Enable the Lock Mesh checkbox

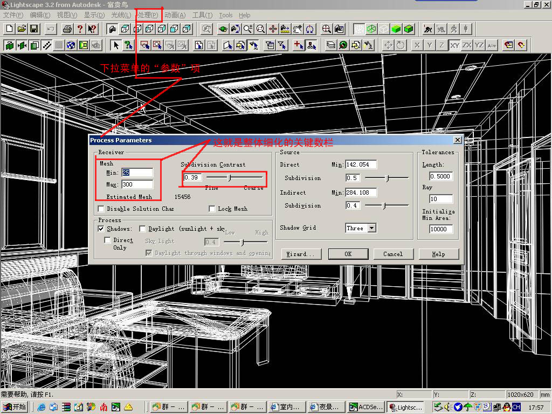[212, 209]
